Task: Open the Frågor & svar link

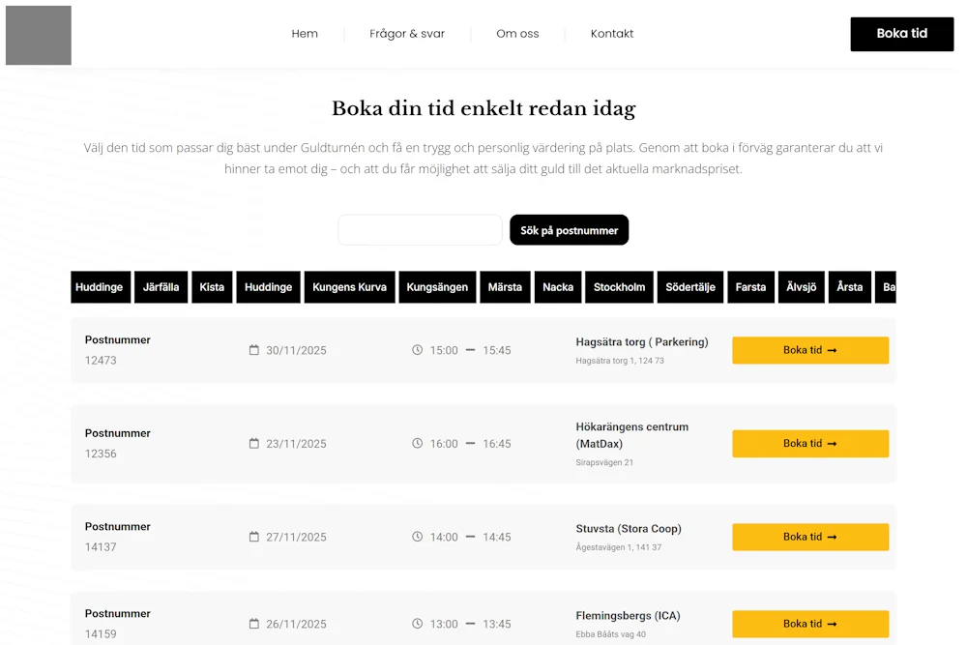Action: (x=406, y=34)
